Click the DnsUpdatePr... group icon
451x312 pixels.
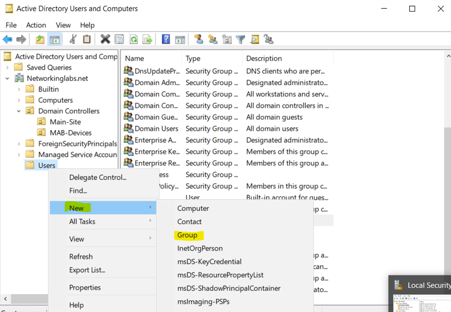pyautogui.click(x=128, y=71)
